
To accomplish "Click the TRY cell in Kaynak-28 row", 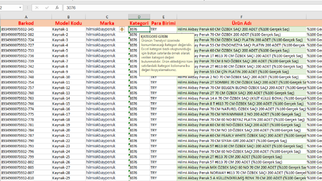I will [163, 172].
